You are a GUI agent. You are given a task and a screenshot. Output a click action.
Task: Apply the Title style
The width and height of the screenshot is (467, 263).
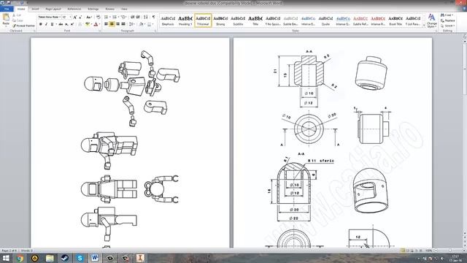click(x=255, y=20)
